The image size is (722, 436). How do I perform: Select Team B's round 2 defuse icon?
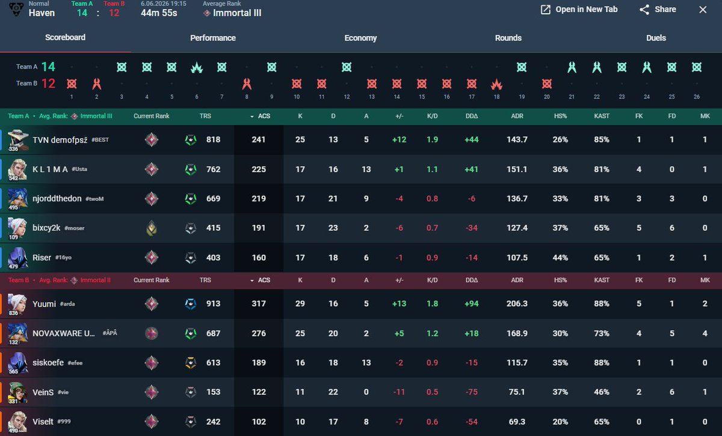[x=97, y=84]
